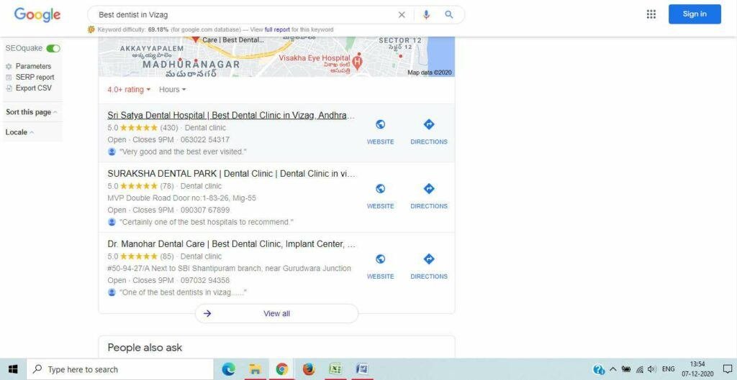The width and height of the screenshot is (737, 380).
Task: Click the magnifier search icon
Action: tap(449, 14)
